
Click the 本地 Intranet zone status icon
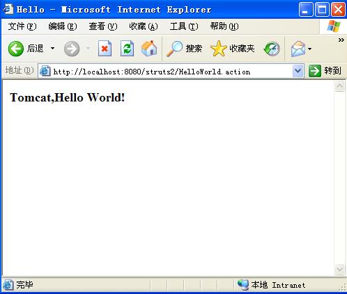click(x=243, y=285)
